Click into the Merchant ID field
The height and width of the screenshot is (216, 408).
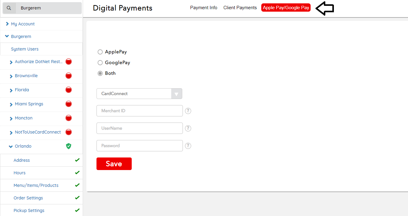[139, 111]
